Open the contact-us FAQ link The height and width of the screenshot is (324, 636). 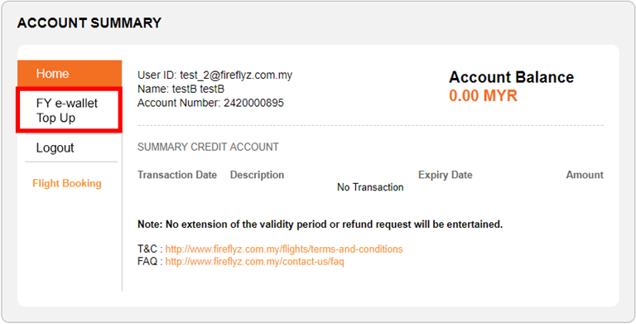(255, 262)
